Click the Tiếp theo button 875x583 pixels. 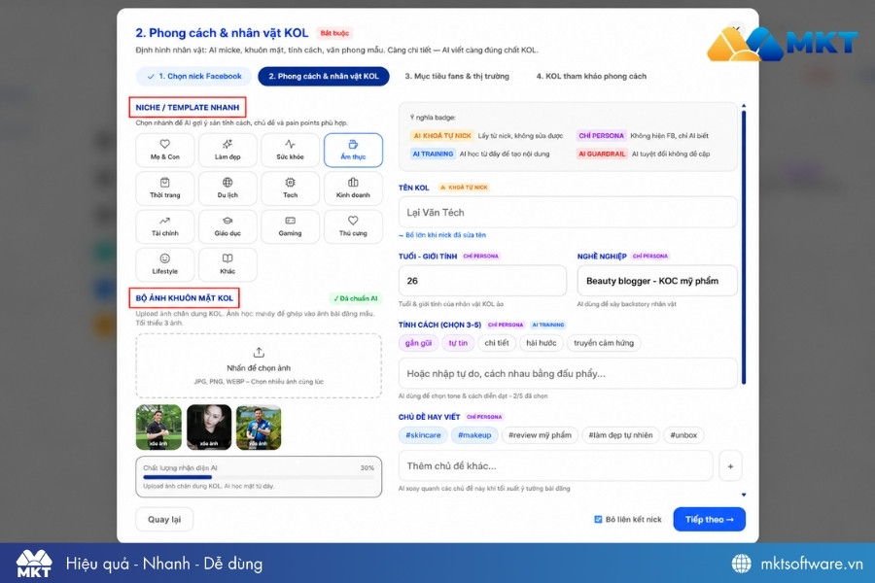[x=710, y=520]
